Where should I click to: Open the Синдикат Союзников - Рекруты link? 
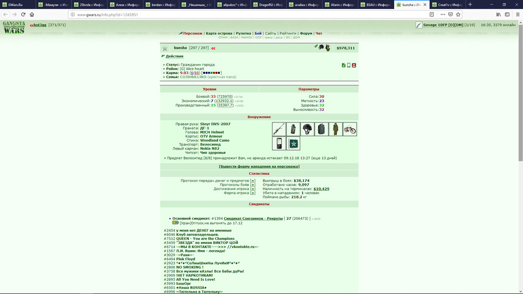253,219
